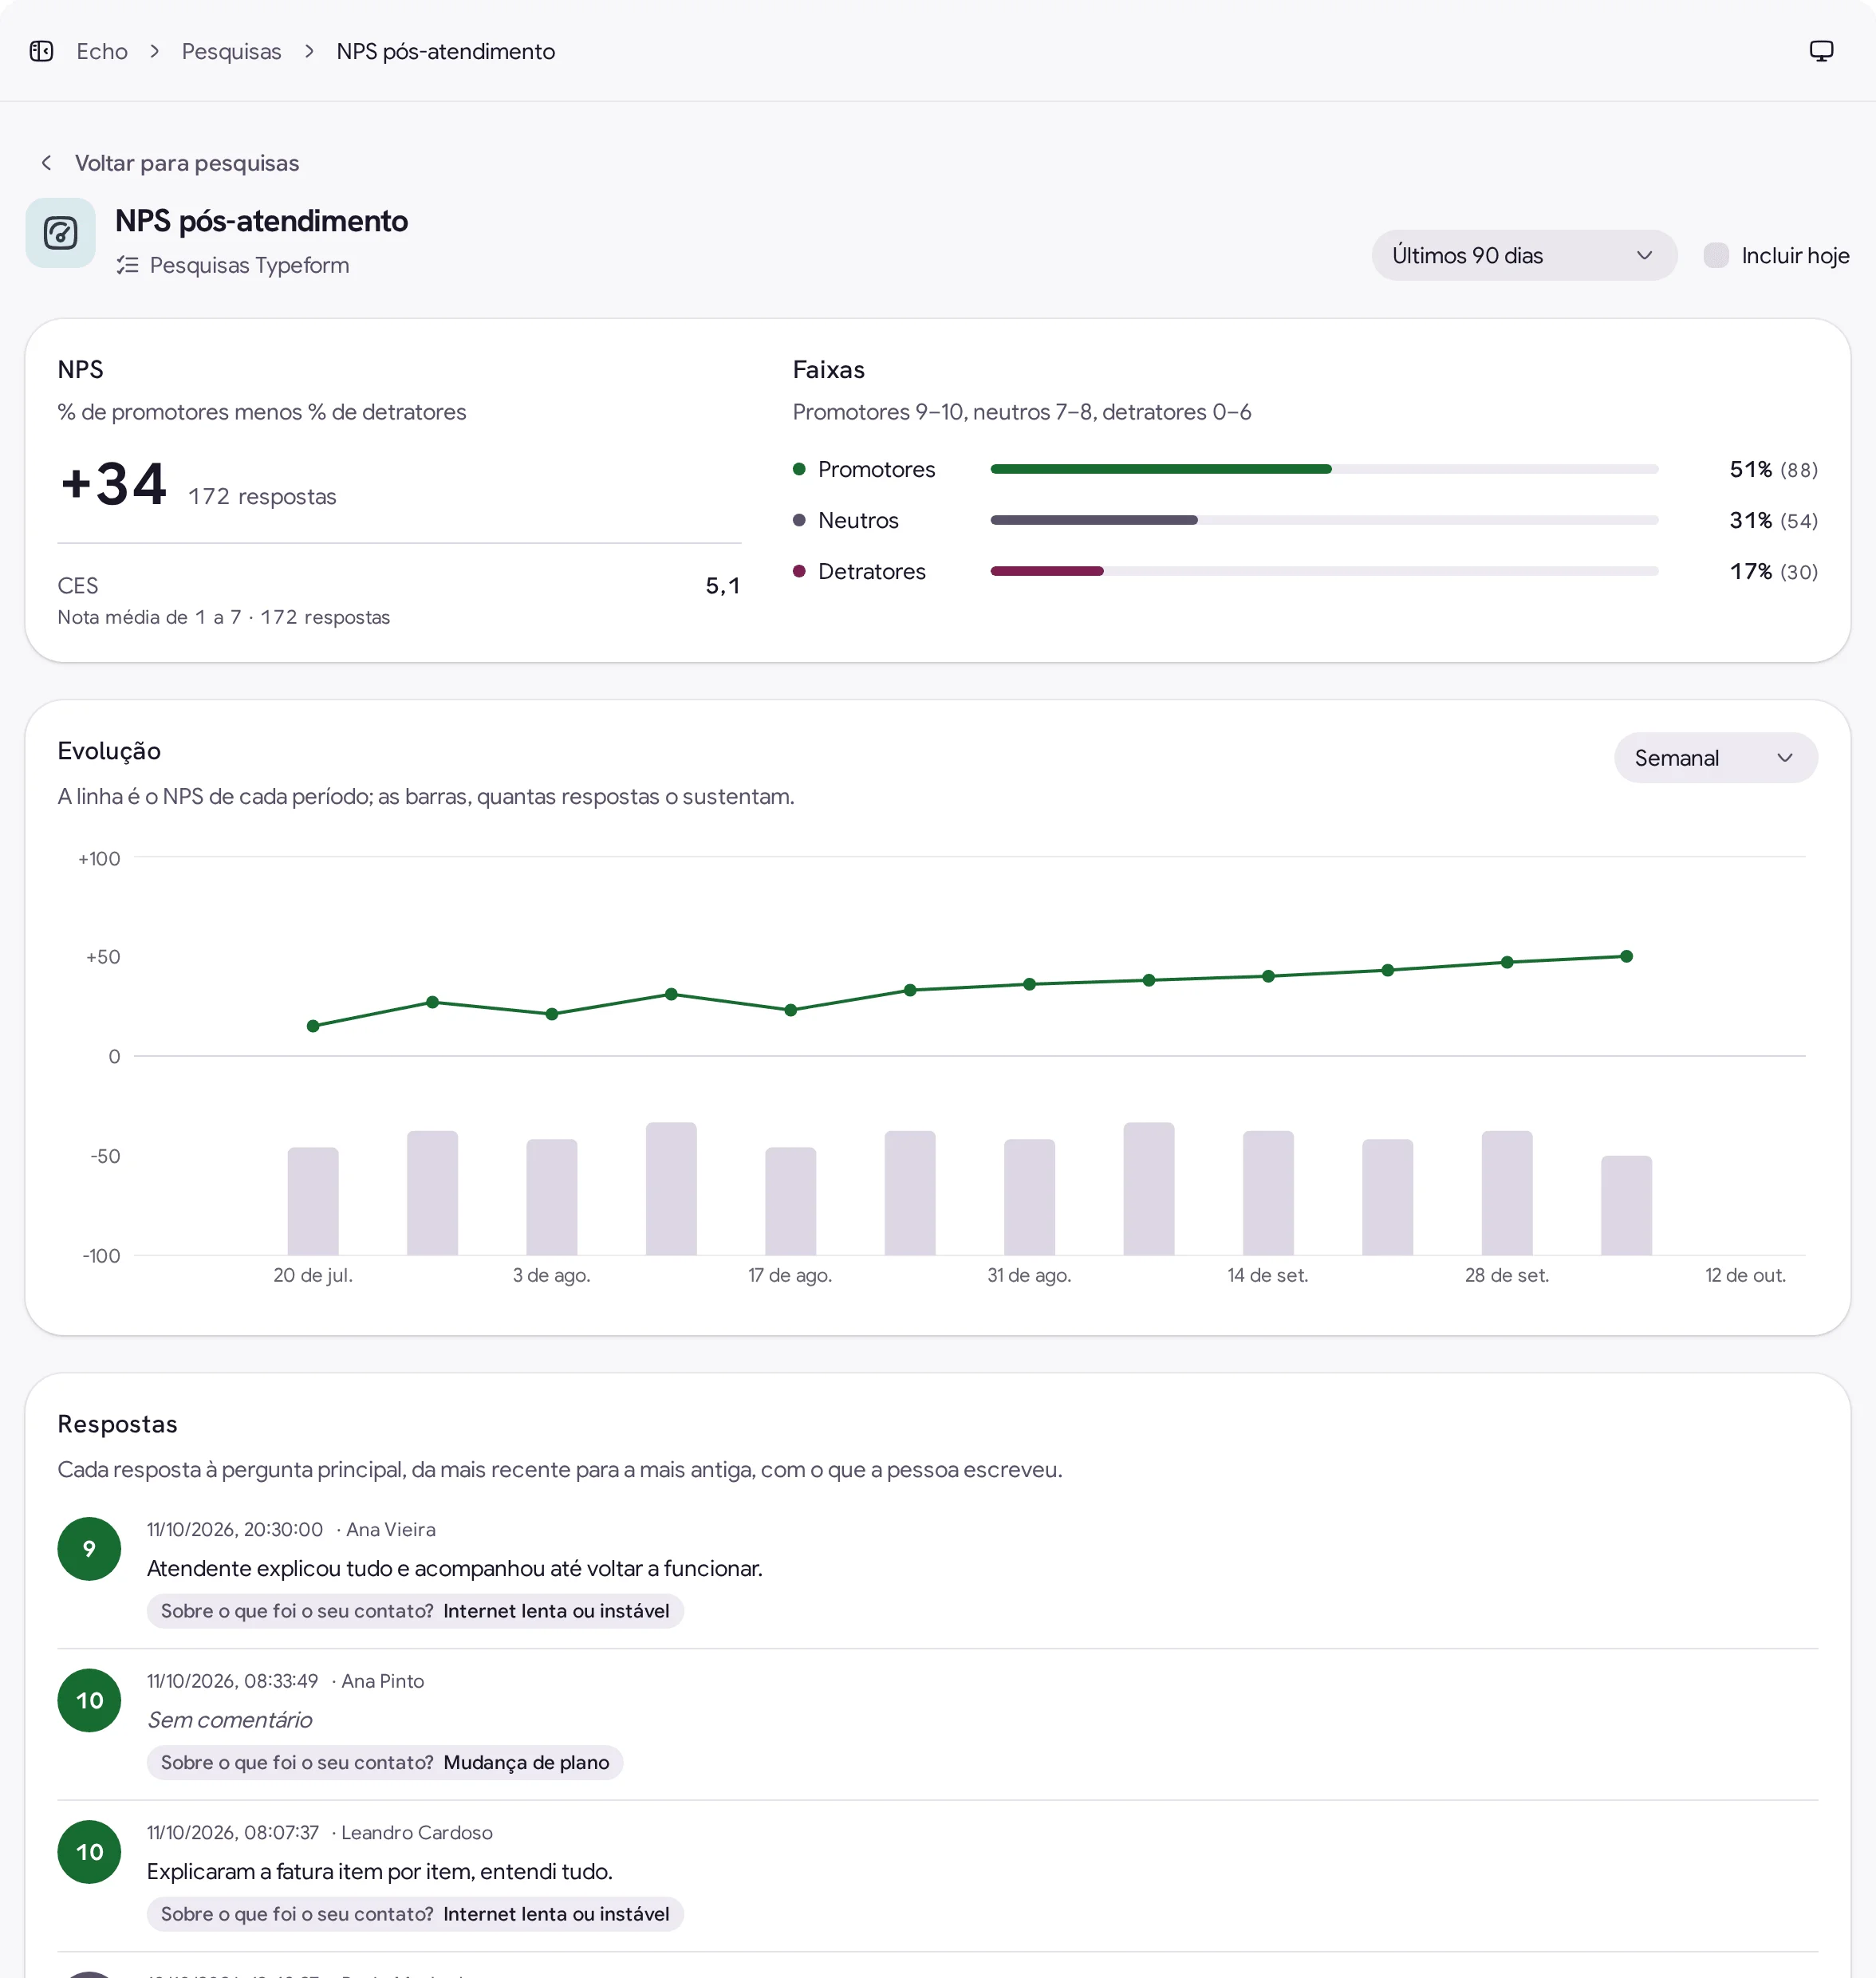
Task: Open the Semanal period dropdown
Action: 1716,758
